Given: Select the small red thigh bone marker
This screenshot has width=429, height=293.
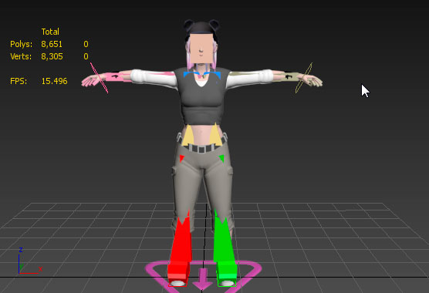Looking at the screenshot, I should 182,158.
